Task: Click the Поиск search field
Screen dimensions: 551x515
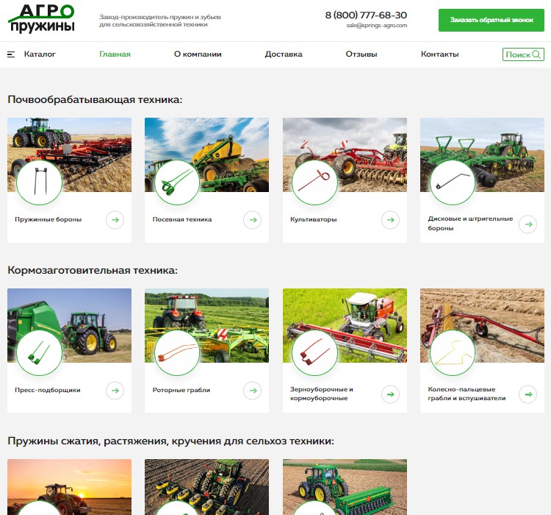Action: 523,54
